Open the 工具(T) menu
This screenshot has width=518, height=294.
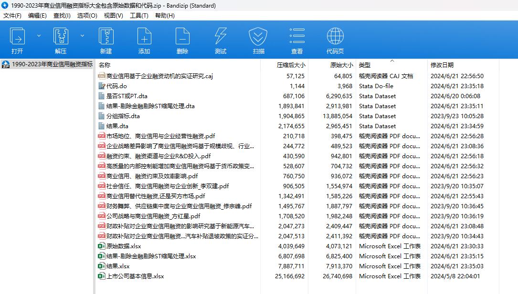(x=139, y=16)
